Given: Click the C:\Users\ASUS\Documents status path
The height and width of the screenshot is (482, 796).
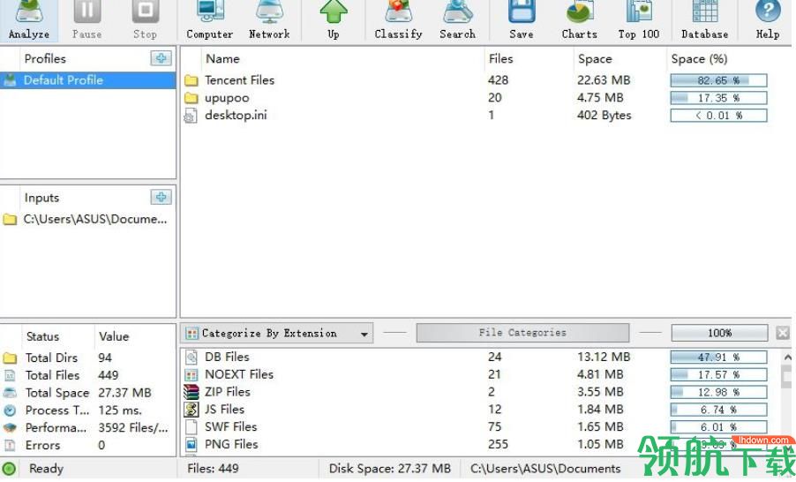Looking at the screenshot, I should [x=545, y=468].
